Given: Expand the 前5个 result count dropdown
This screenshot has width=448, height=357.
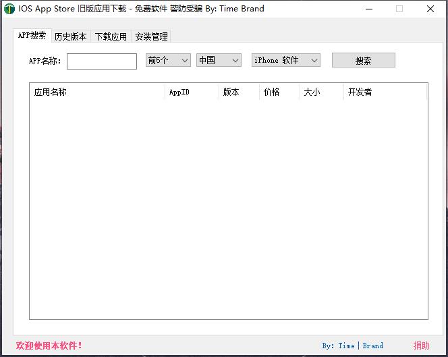Looking at the screenshot, I should tap(168, 60).
